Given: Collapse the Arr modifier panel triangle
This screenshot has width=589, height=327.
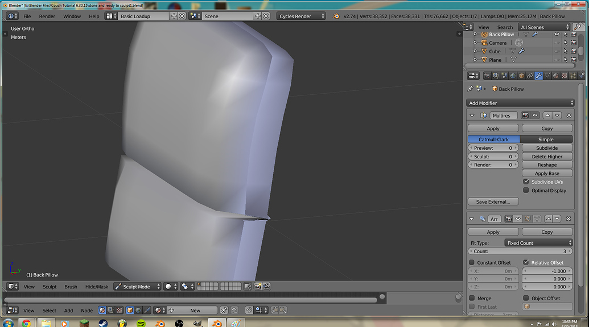Looking at the screenshot, I should [471, 219].
